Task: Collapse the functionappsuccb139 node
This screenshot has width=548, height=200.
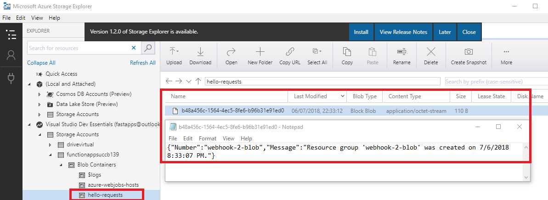Action: point(50,155)
